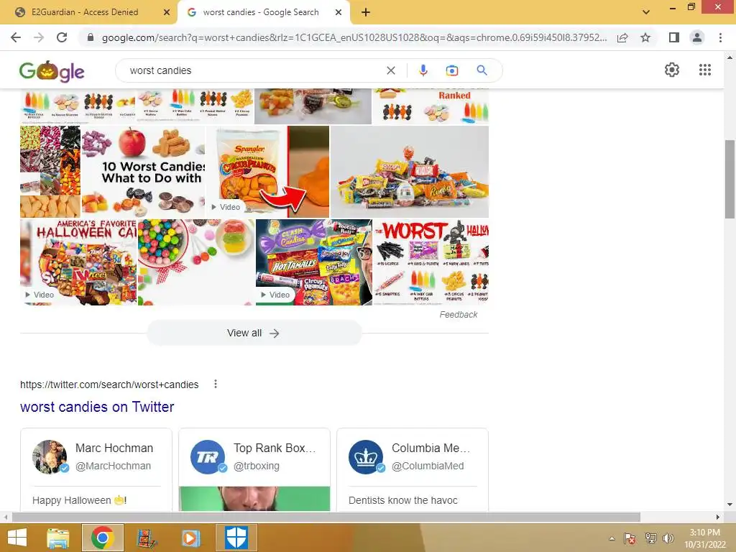Image resolution: width=736 pixels, height=552 pixels.
Task: Click the forward navigation arrow
Action: point(39,37)
